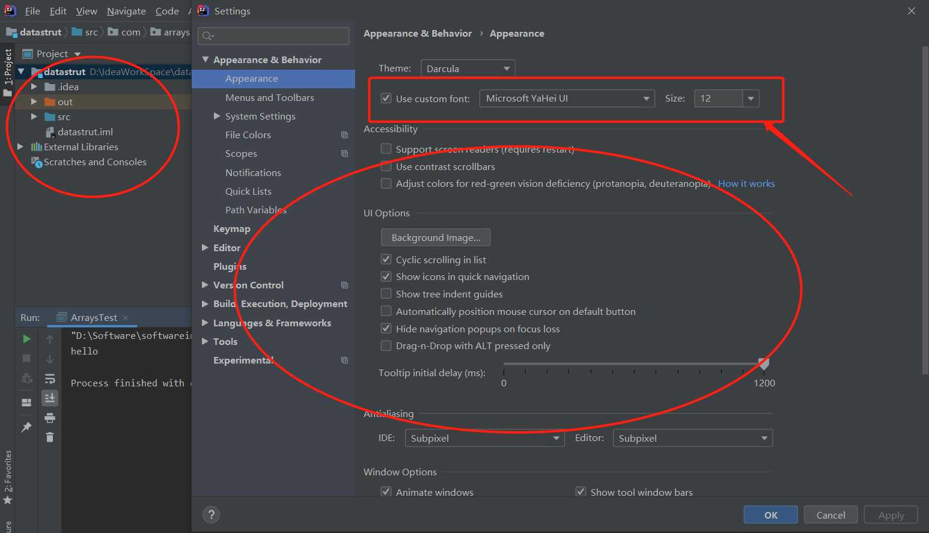This screenshot has height=533, width=929.
Task: Enable red-green vision deficiency adjustment
Action: pyautogui.click(x=386, y=183)
